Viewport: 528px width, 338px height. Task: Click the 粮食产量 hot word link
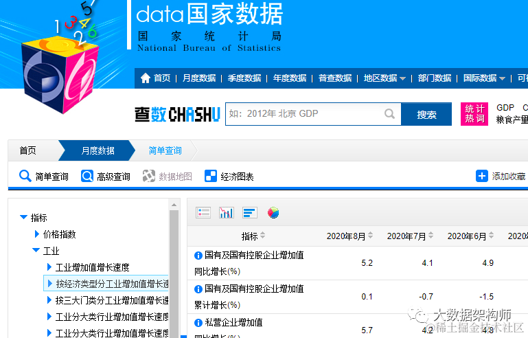pos(512,120)
